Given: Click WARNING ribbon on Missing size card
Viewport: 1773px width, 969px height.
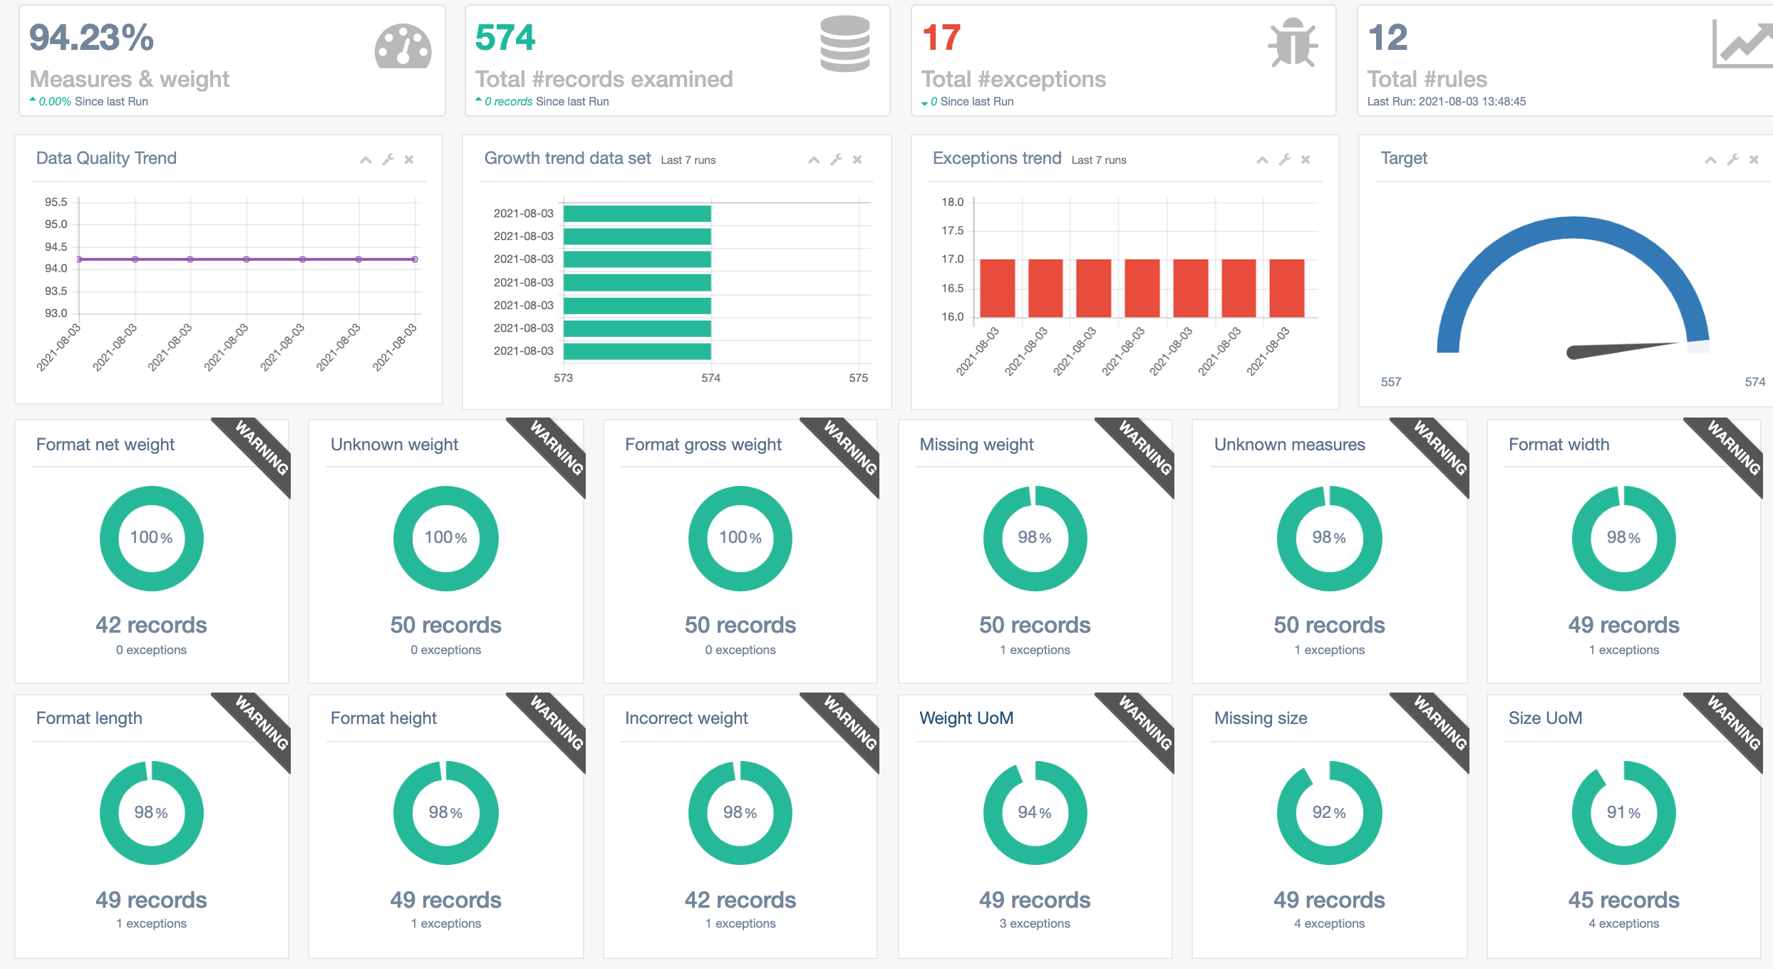Looking at the screenshot, I should [x=1439, y=722].
